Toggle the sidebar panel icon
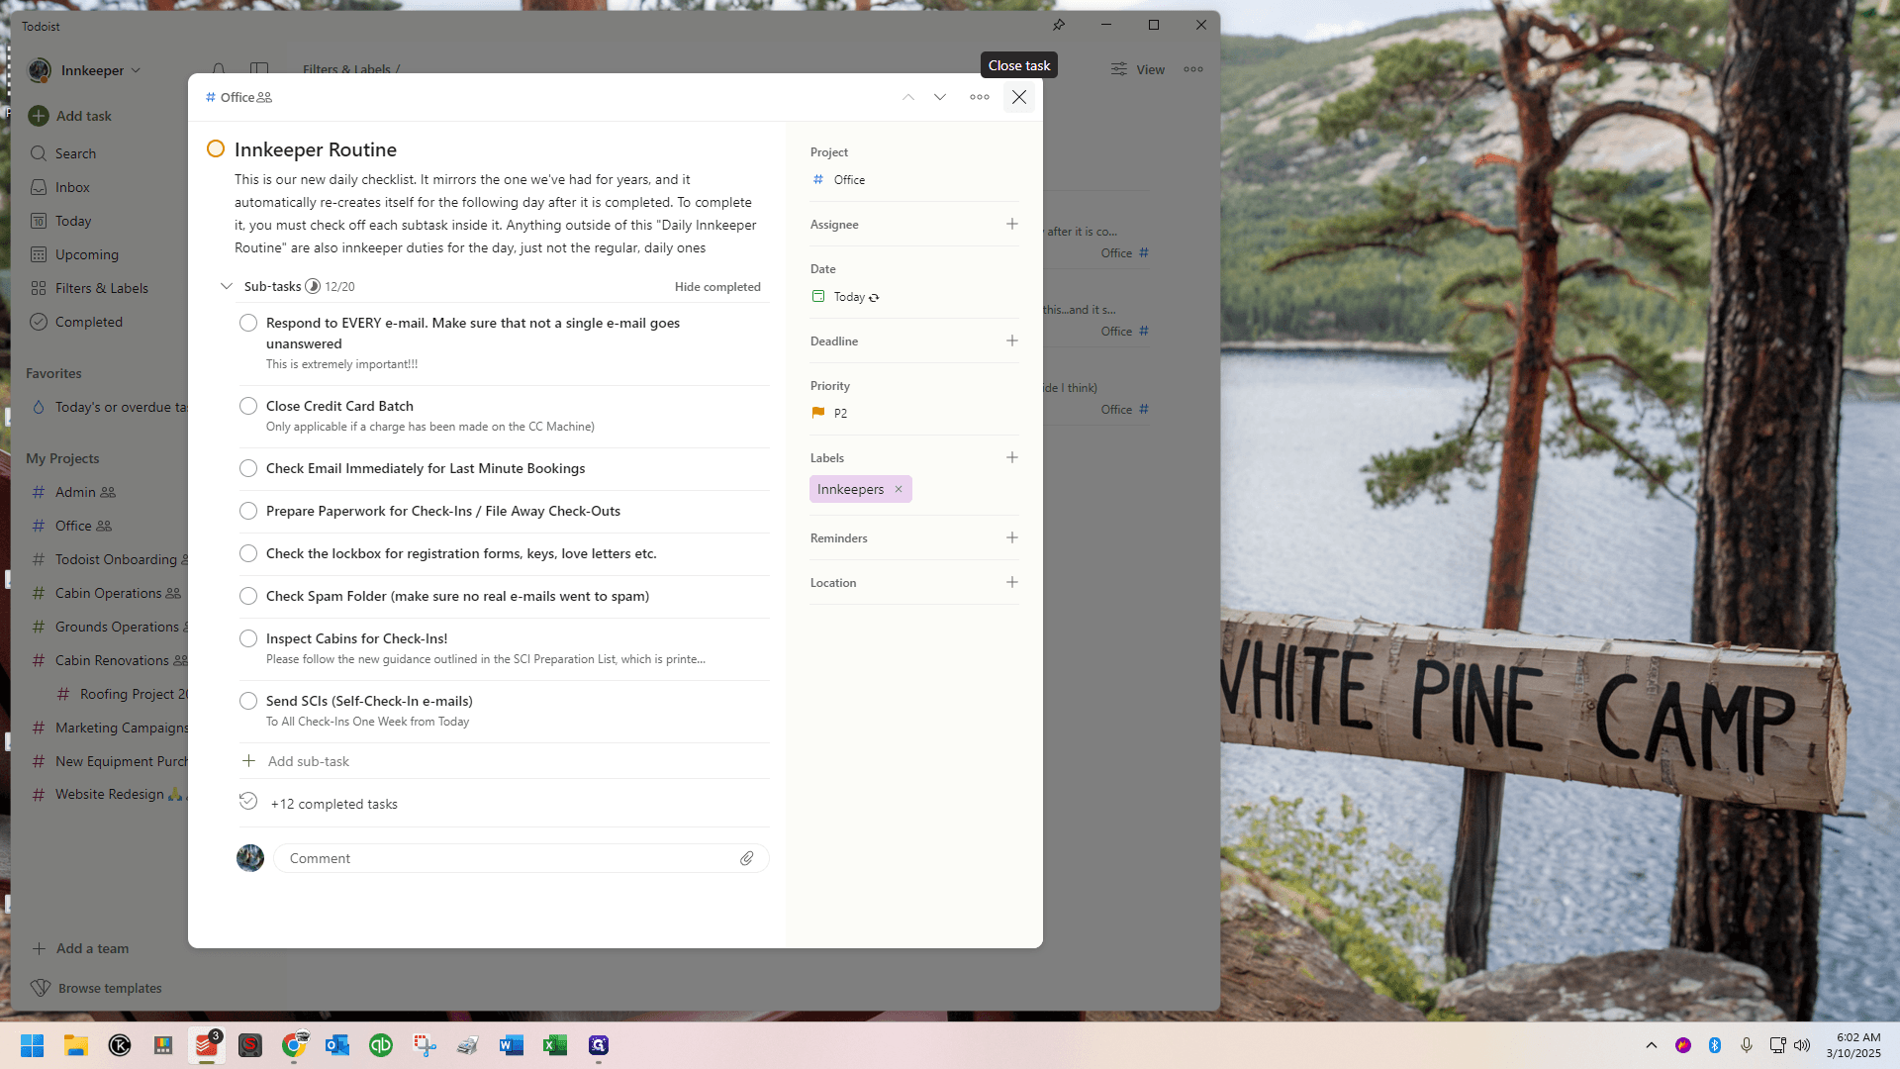 (x=259, y=69)
